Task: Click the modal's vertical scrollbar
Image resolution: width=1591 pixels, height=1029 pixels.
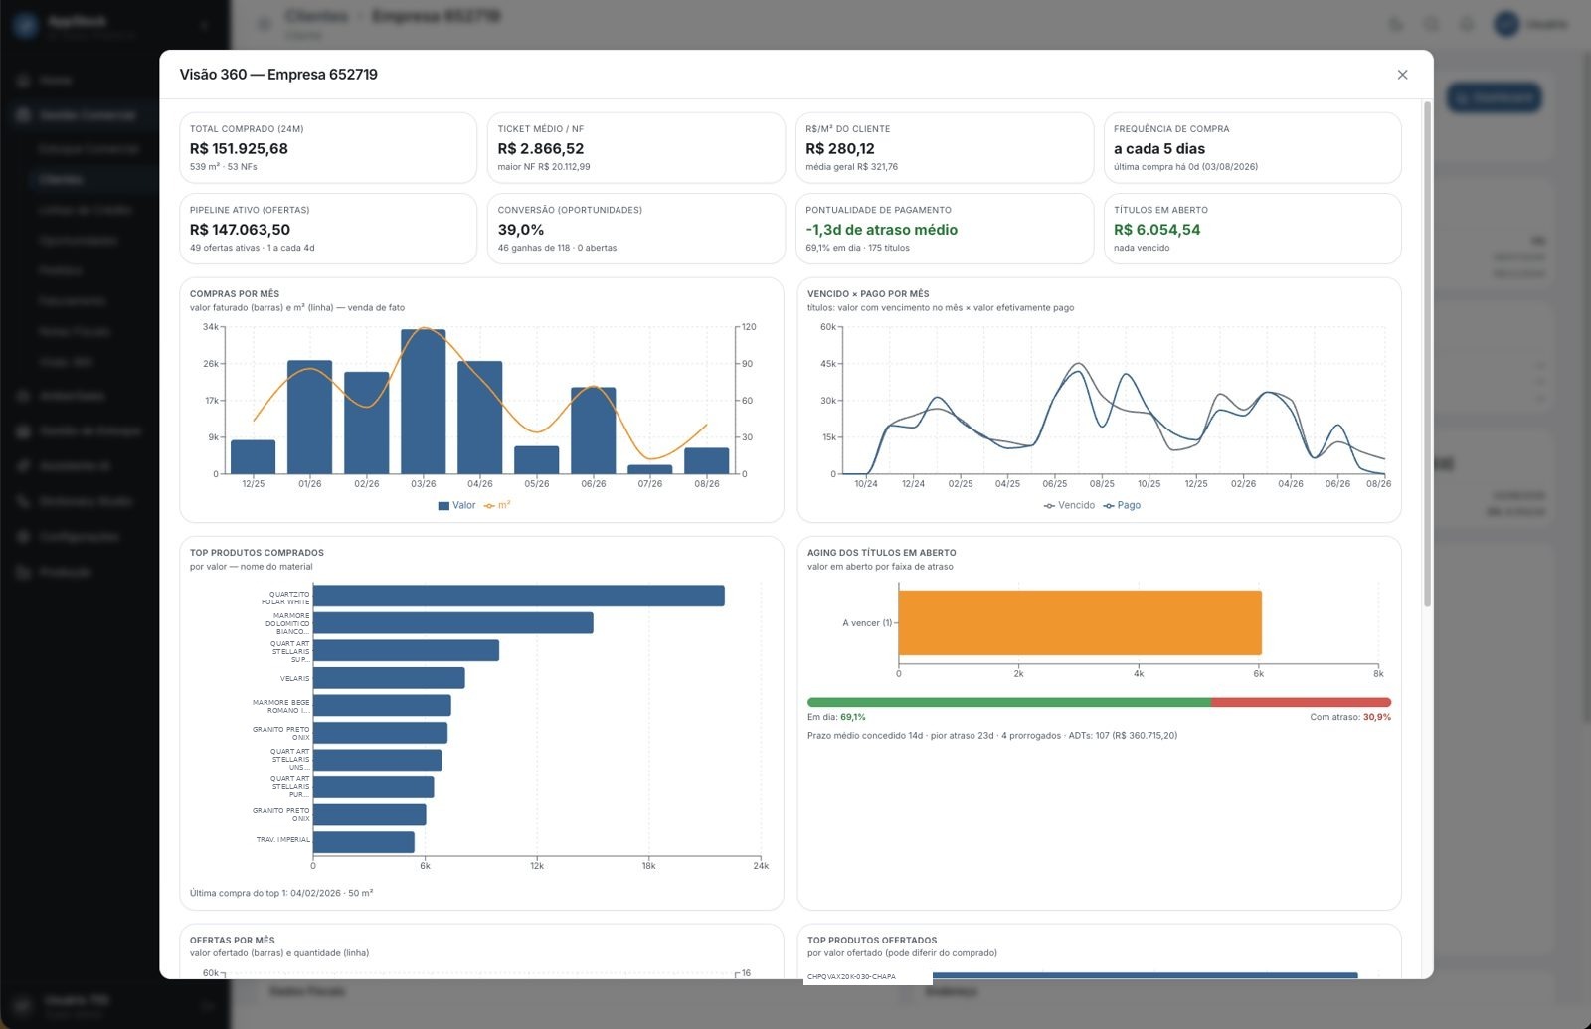Action: pos(1427,353)
